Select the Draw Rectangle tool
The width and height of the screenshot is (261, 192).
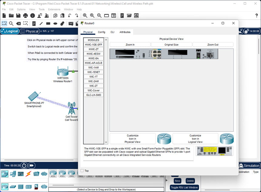[x=48, y=24]
